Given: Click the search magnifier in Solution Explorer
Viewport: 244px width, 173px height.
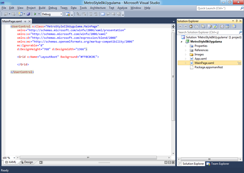Looking at the screenshot, I should pos(240,32).
